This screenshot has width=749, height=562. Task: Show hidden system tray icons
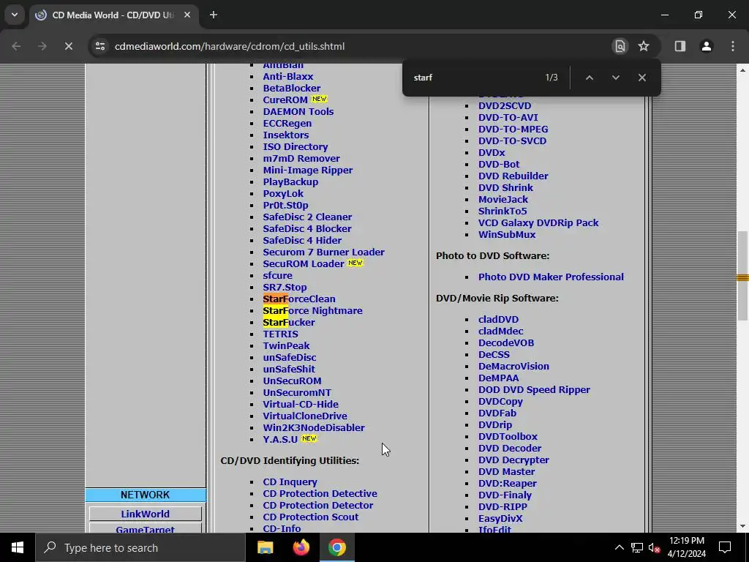tap(619, 547)
